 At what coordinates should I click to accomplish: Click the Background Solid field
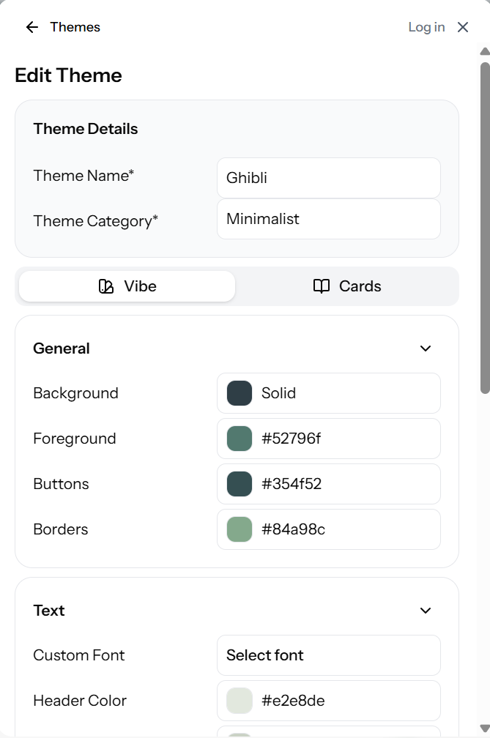pos(328,392)
